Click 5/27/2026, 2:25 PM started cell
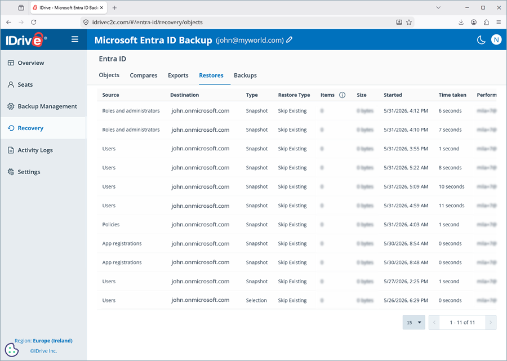This screenshot has width=507, height=361. tap(406, 282)
